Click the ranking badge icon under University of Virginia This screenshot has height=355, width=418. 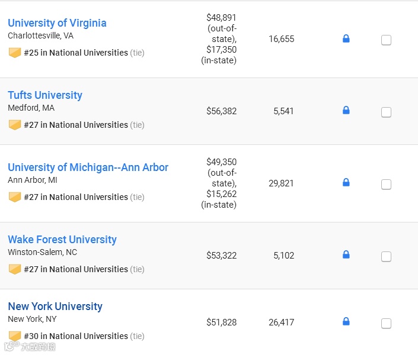coord(15,53)
